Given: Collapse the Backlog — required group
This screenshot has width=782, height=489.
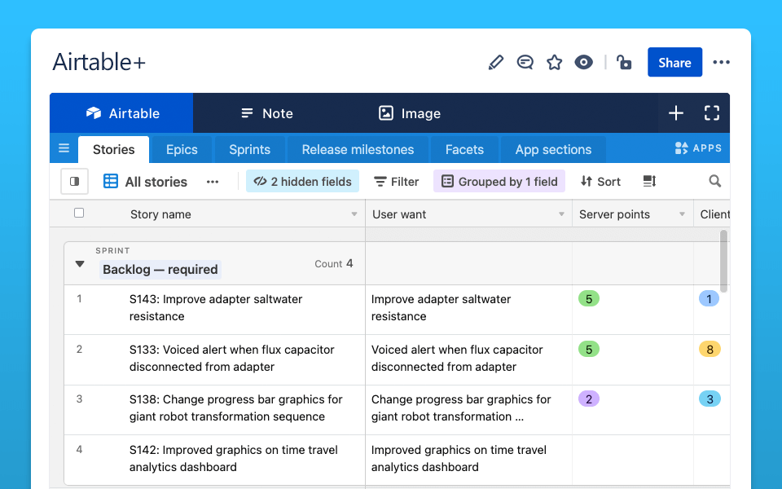Looking at the screenshot, I should coord(79,264).
